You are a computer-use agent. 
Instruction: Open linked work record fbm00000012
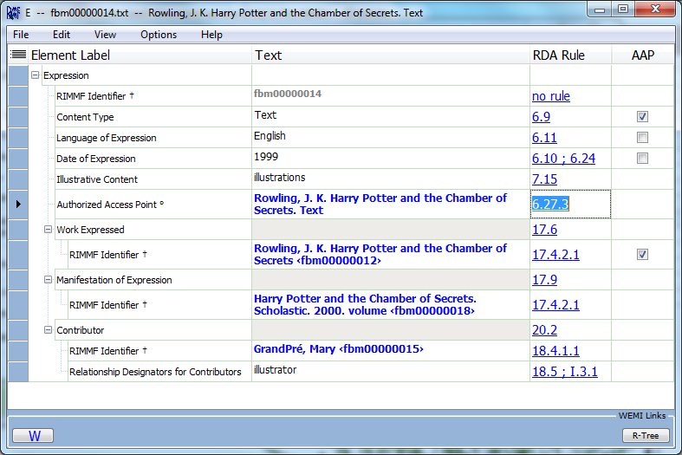pyautogui.click(x=380, y=255)
